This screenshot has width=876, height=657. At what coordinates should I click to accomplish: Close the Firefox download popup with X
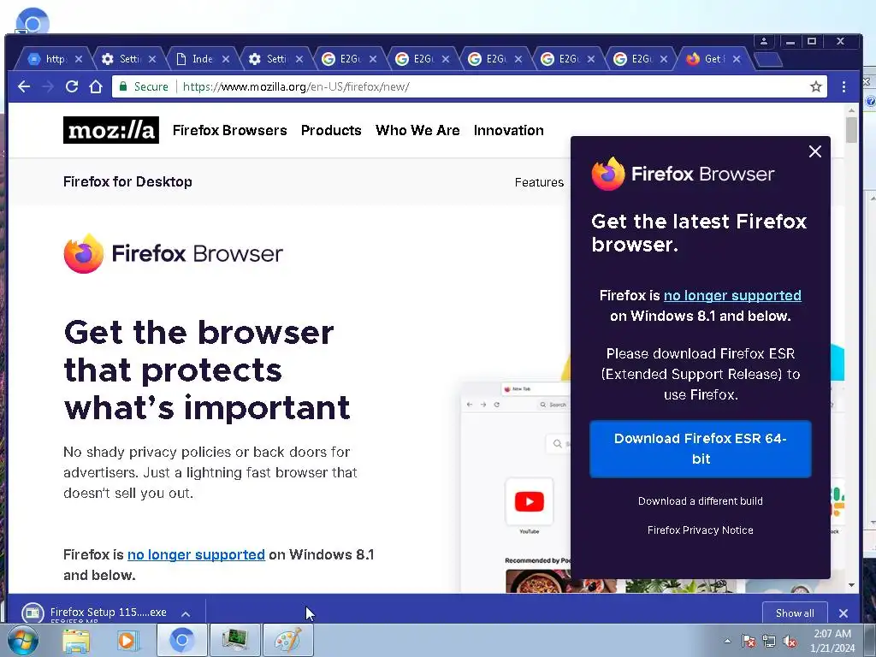click(x=815, y=151)
